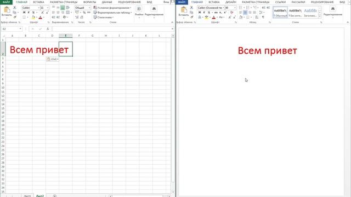Click the insert function fx icon
Viewport: 351px width, 197px height.
coord(48,29)
